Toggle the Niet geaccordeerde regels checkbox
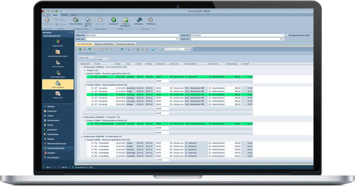355x191 pixels. 287,36
